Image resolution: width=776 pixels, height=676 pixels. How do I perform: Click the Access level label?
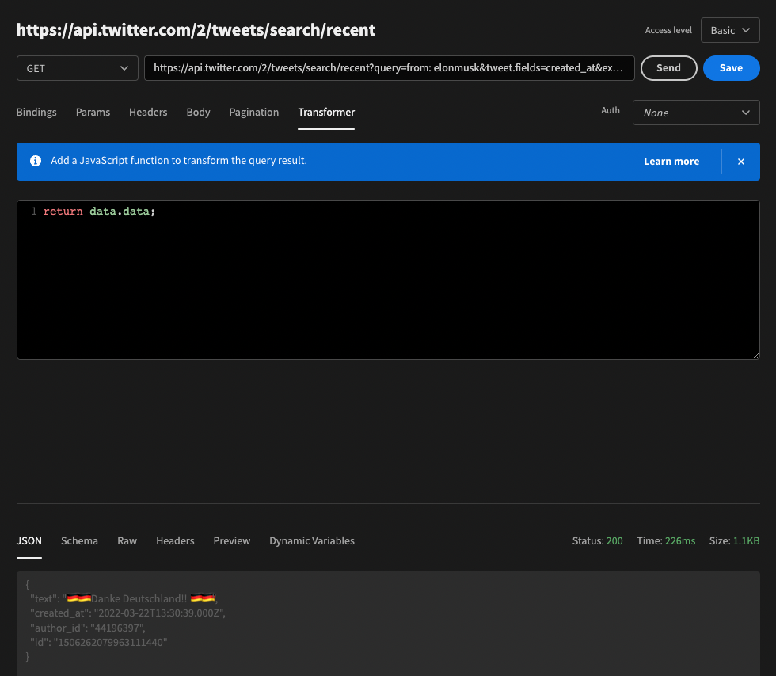click(x=668, y=30)
